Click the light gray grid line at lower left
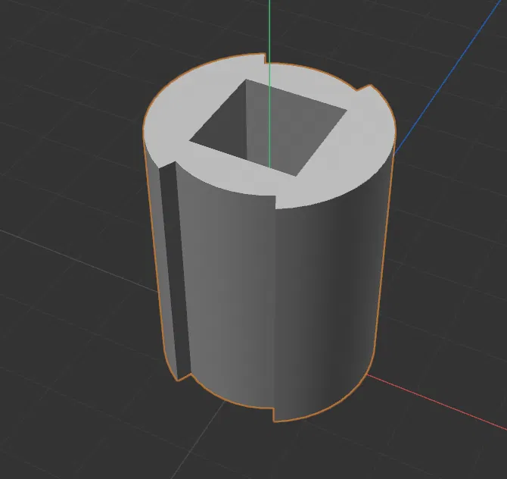 [78, 261]
